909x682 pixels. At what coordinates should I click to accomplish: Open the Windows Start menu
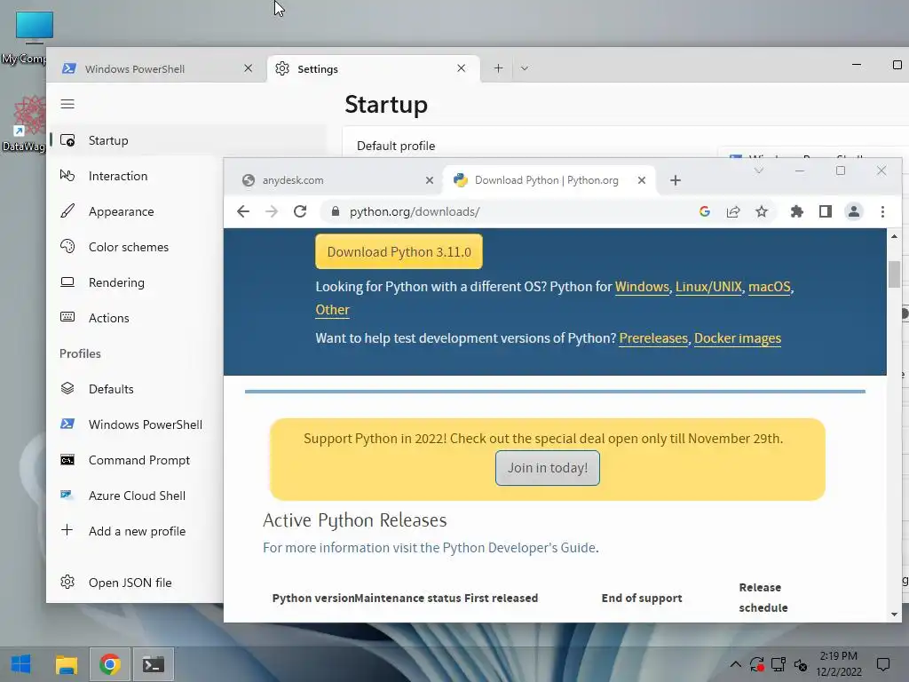[21, 664]
